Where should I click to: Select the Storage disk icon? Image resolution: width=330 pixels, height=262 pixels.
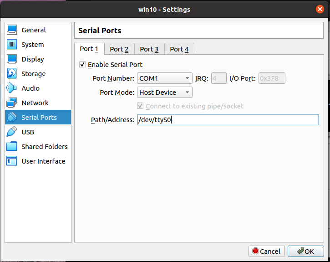12,73
